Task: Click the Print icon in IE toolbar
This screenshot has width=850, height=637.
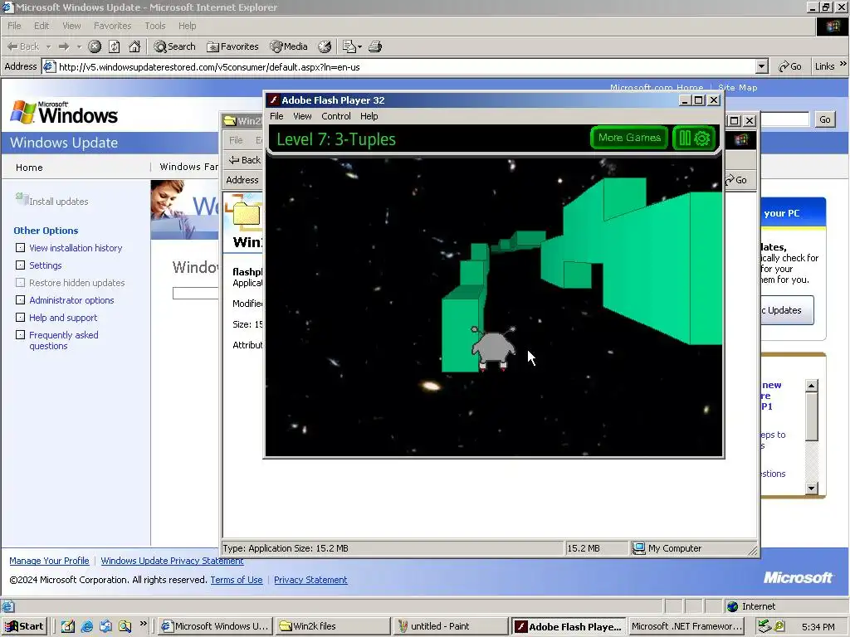Action: click(375, 46)
